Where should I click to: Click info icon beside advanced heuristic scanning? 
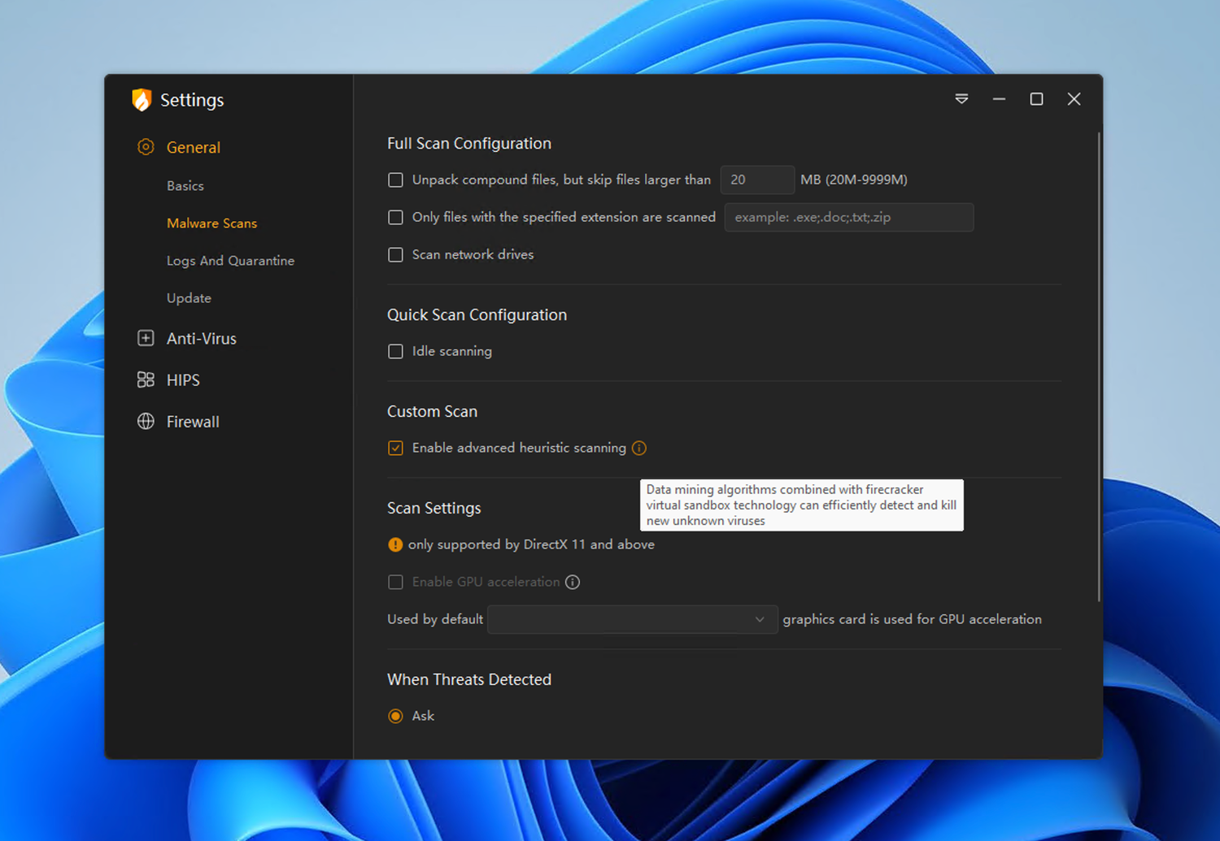click(x=639, y=448)
